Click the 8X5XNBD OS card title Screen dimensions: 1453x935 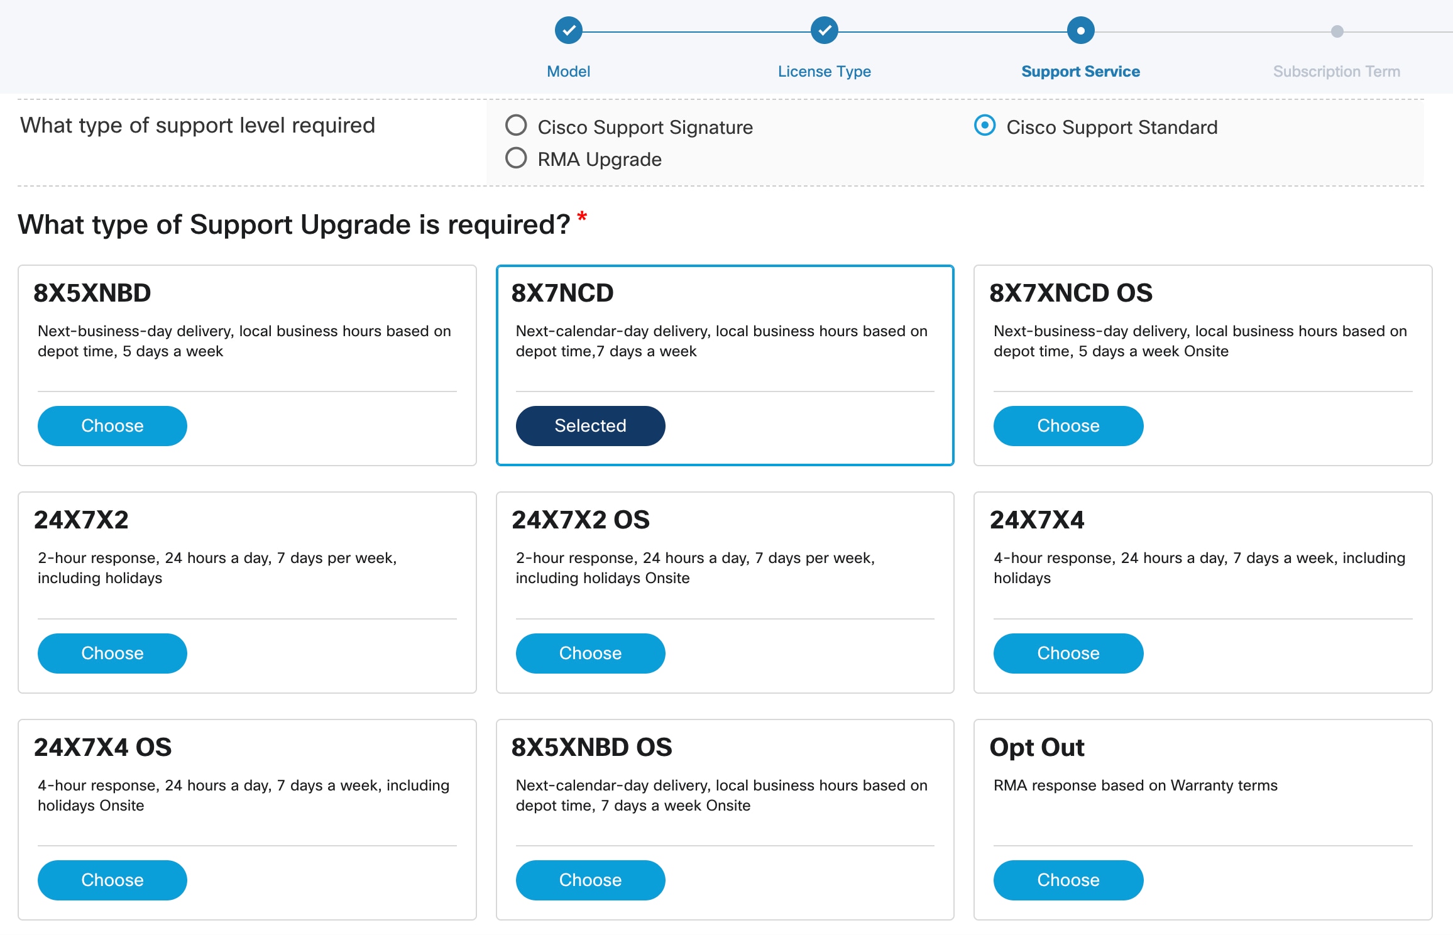point(592,748)
